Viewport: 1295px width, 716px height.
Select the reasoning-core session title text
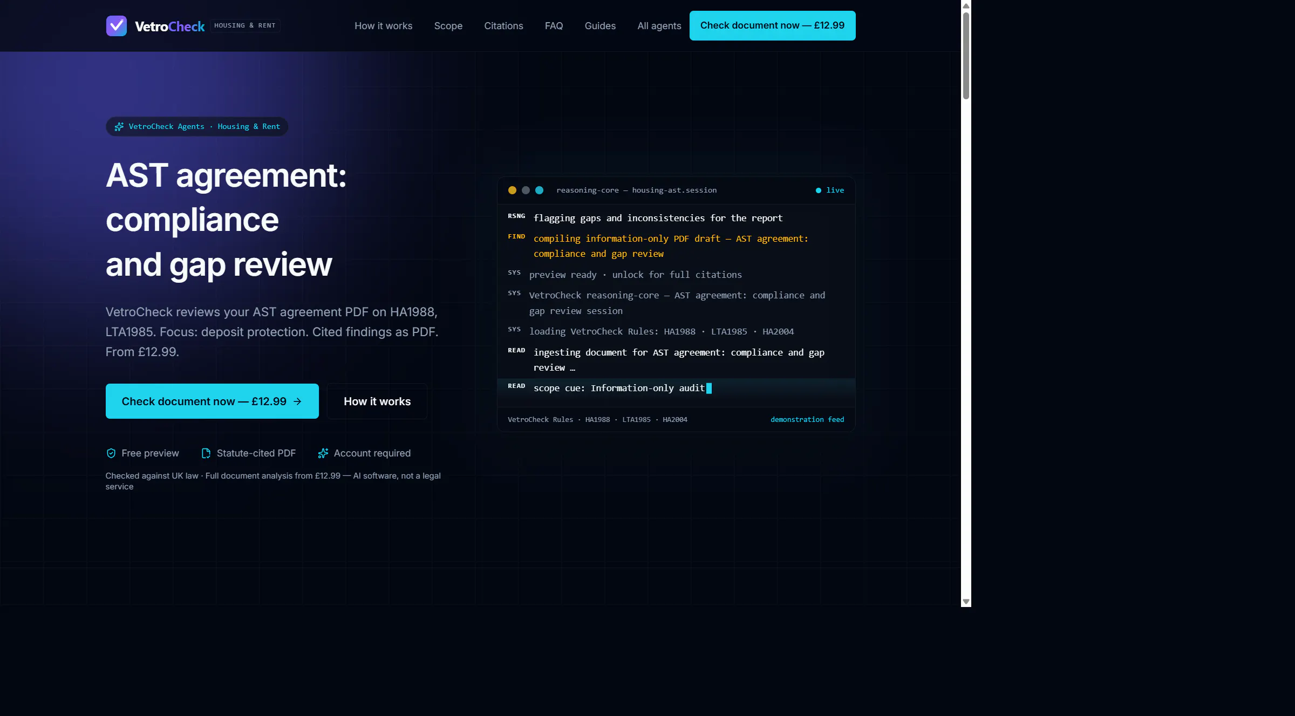point(637,190)
